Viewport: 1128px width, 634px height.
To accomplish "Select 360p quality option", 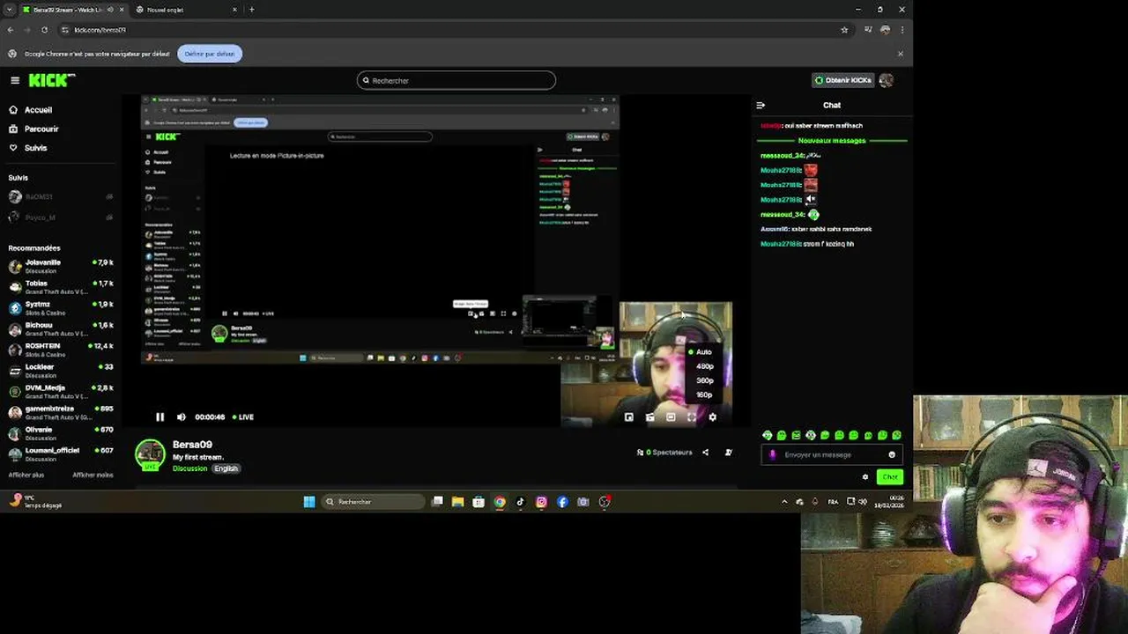I will [x=704, y=380].
